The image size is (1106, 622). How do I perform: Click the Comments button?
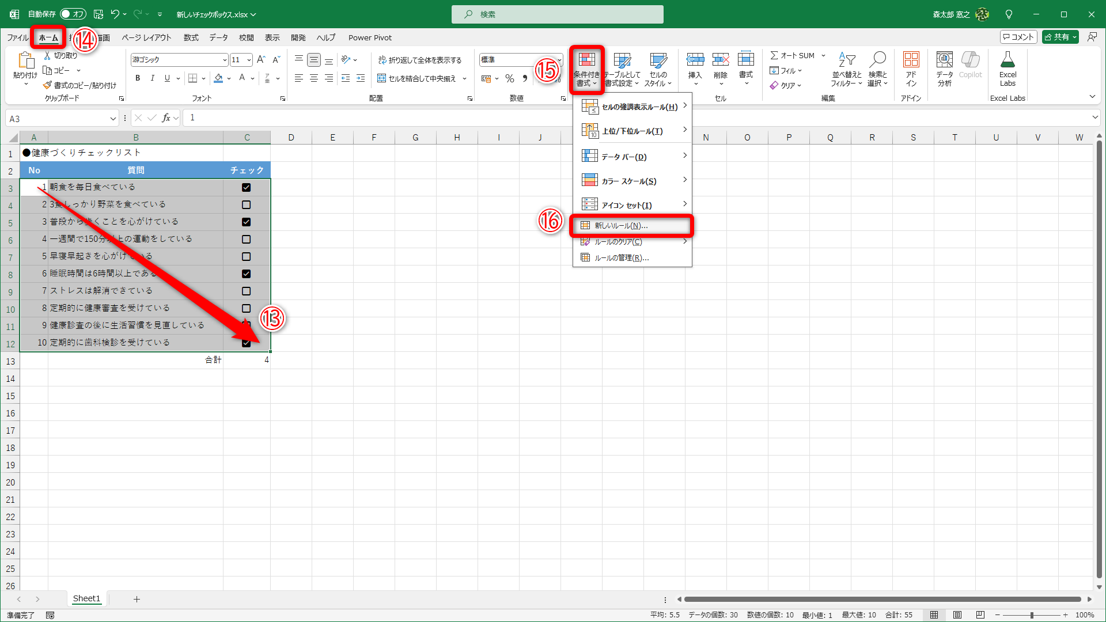click(1018, 37)
